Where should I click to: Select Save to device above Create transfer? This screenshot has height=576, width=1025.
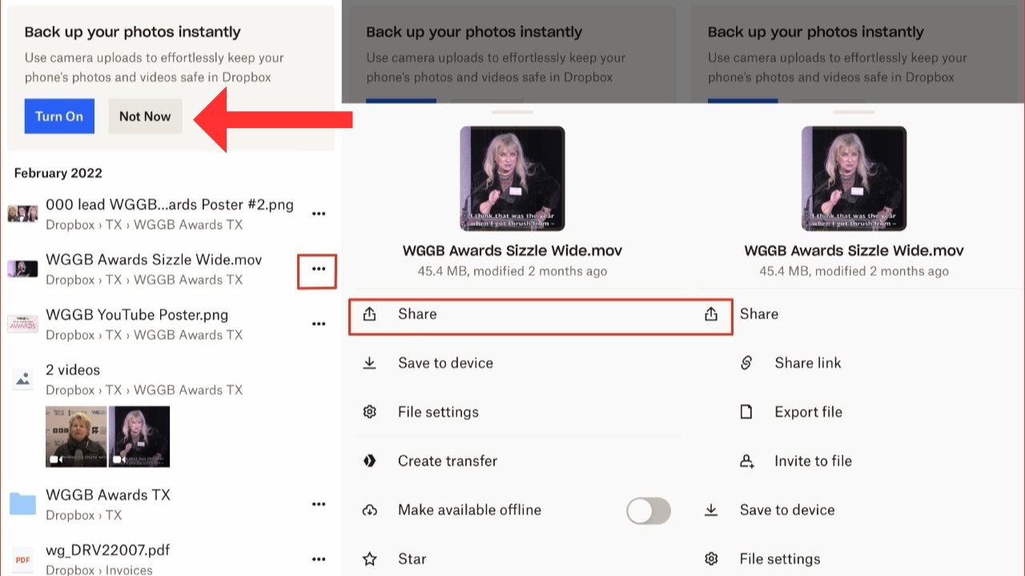tap(445, 363)
